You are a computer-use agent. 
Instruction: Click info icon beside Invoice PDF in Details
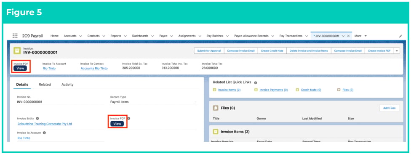(x=129, y=118)
